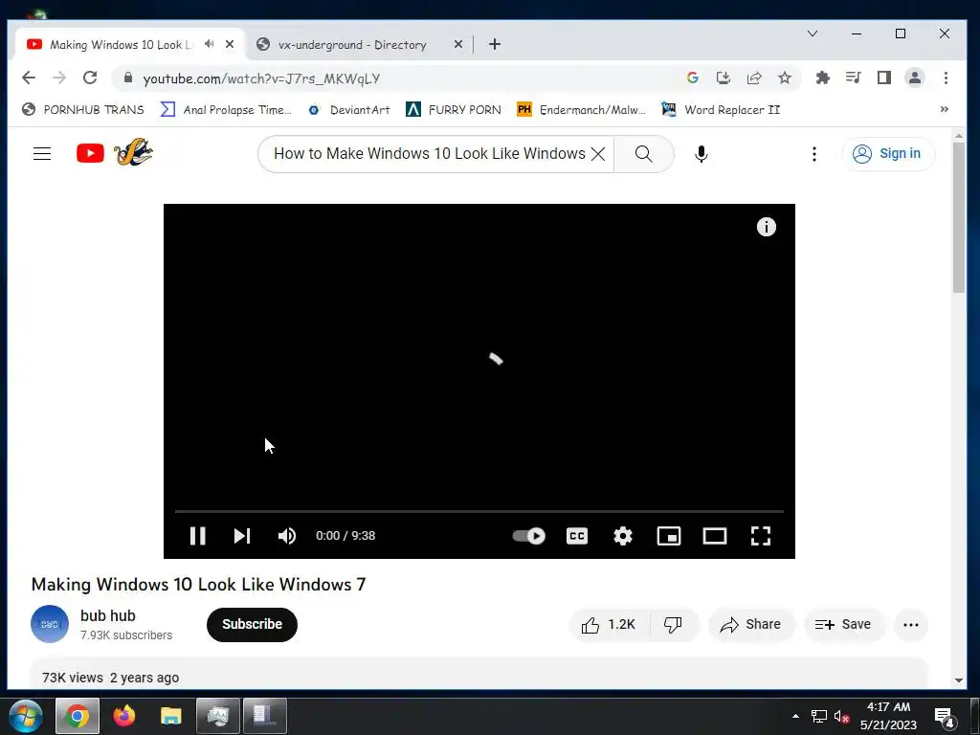Screen dimensions: 980x735
Task: Dislike the video
Action: click(673, 624)
